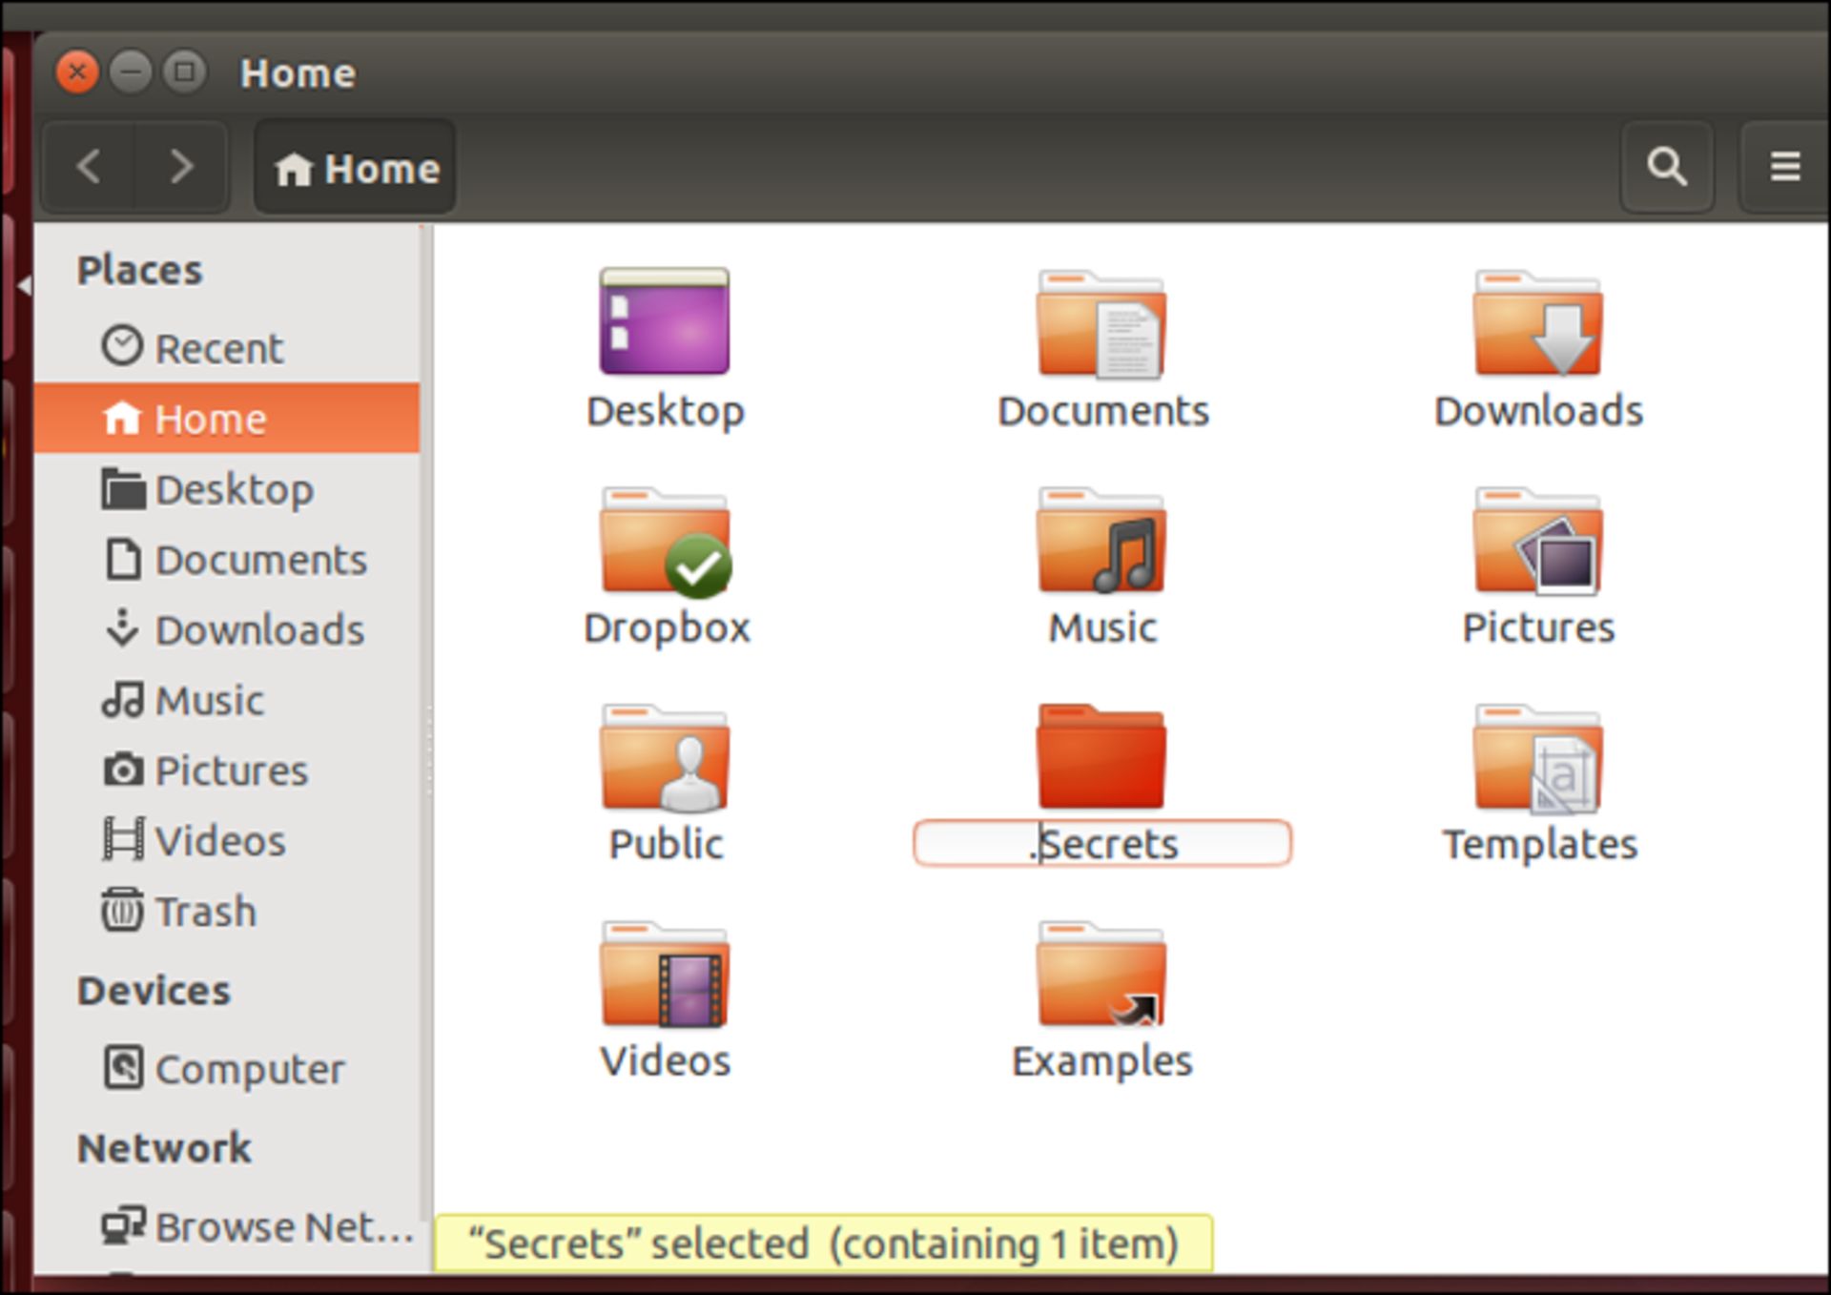Click the Home breadcrumb in the path bar
The image size is (1831, 1295).
[x=354, y=169]
